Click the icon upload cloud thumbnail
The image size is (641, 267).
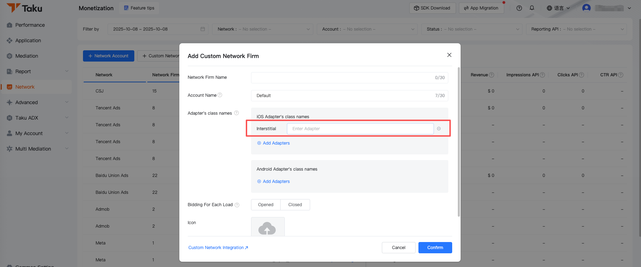267,228
